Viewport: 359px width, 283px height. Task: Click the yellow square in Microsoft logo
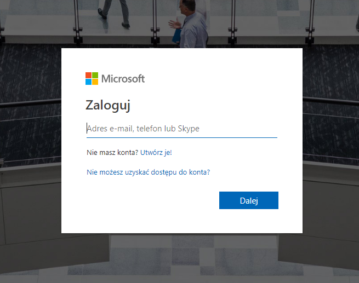(95, 82)
